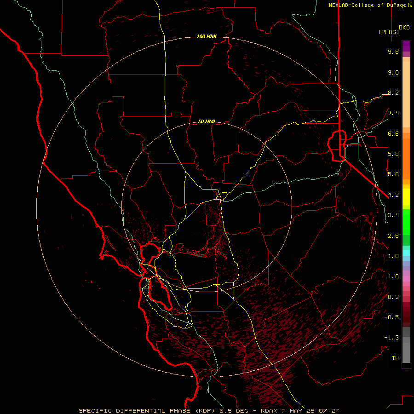Pick the bright green band in the color scale
Screen dimensions: 414x414
406,222
